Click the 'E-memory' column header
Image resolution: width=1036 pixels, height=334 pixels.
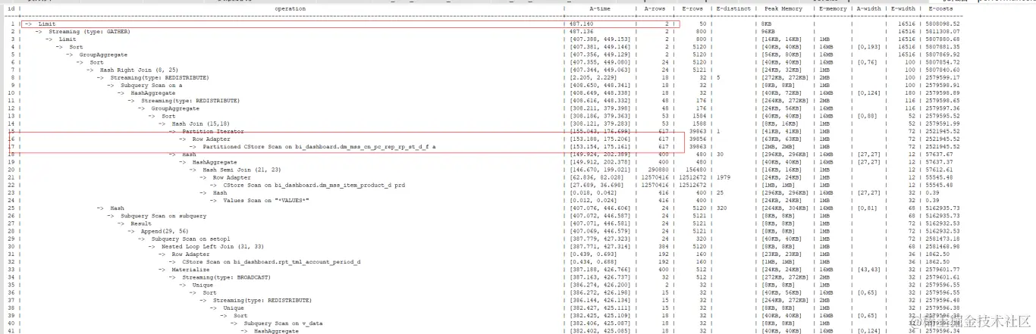click(833, 8)
